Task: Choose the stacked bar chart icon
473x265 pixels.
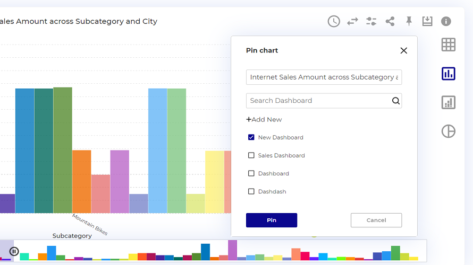Action: [x=448, y=102]
